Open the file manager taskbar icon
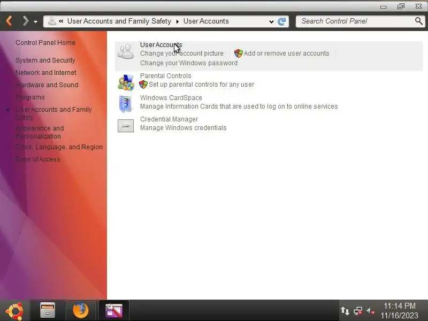This screenshot has height=321, width=428. 48,310
